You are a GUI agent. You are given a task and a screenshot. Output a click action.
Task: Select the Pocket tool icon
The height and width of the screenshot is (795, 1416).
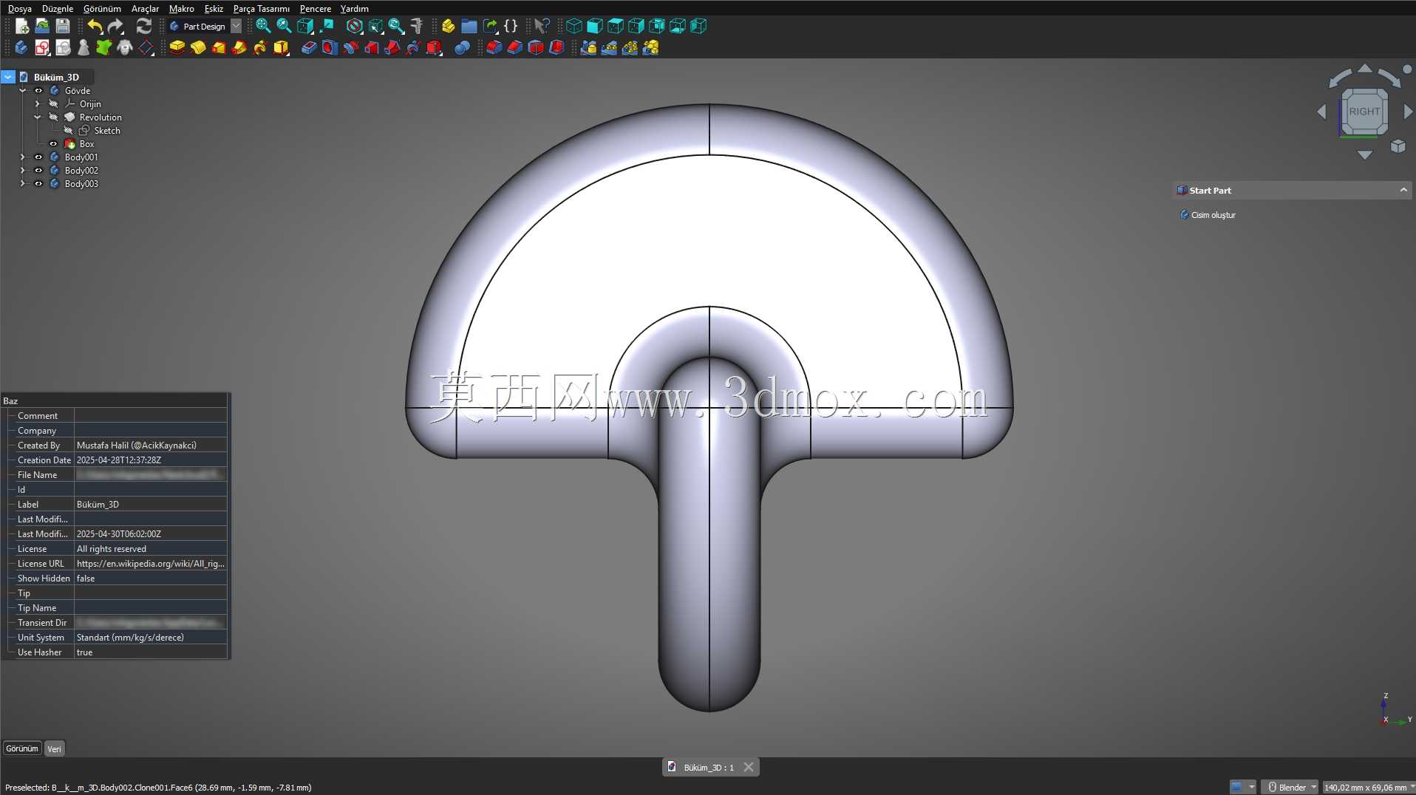click(x=309, y=48)
